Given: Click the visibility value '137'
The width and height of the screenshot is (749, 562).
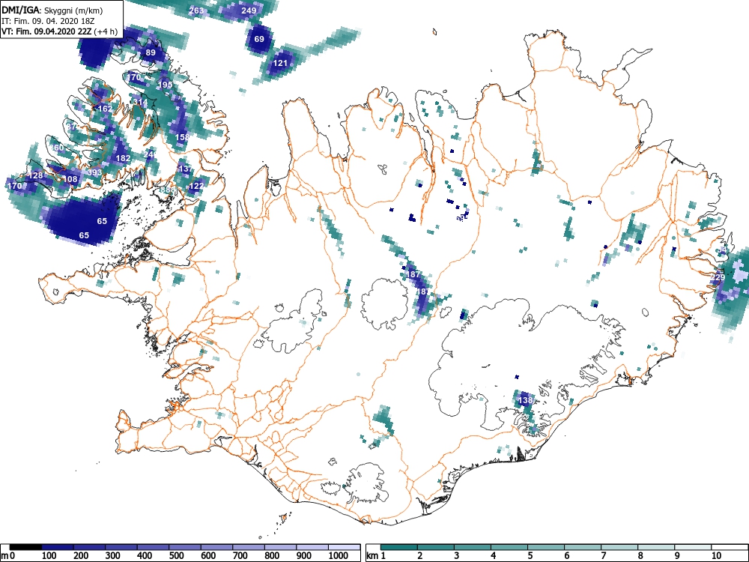Looking at the screenshot, I should pos(185,169).
